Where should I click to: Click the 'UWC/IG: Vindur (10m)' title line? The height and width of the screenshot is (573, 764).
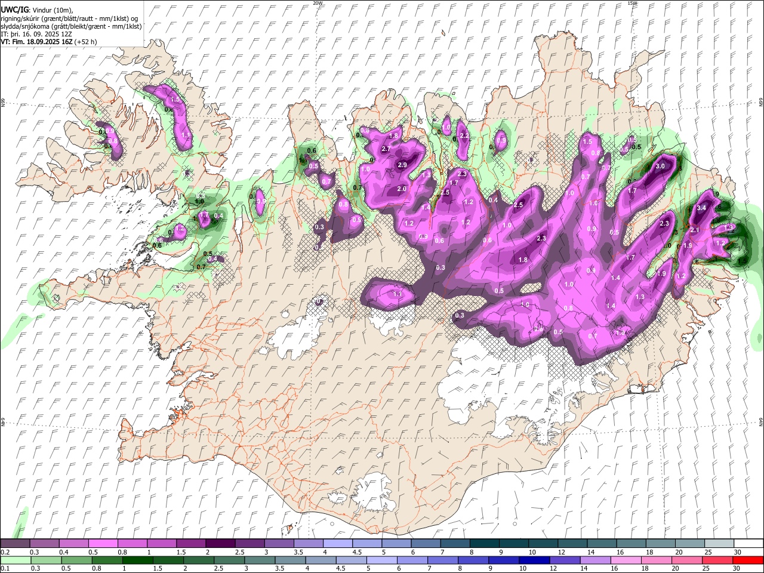click(x=36, y=10)
